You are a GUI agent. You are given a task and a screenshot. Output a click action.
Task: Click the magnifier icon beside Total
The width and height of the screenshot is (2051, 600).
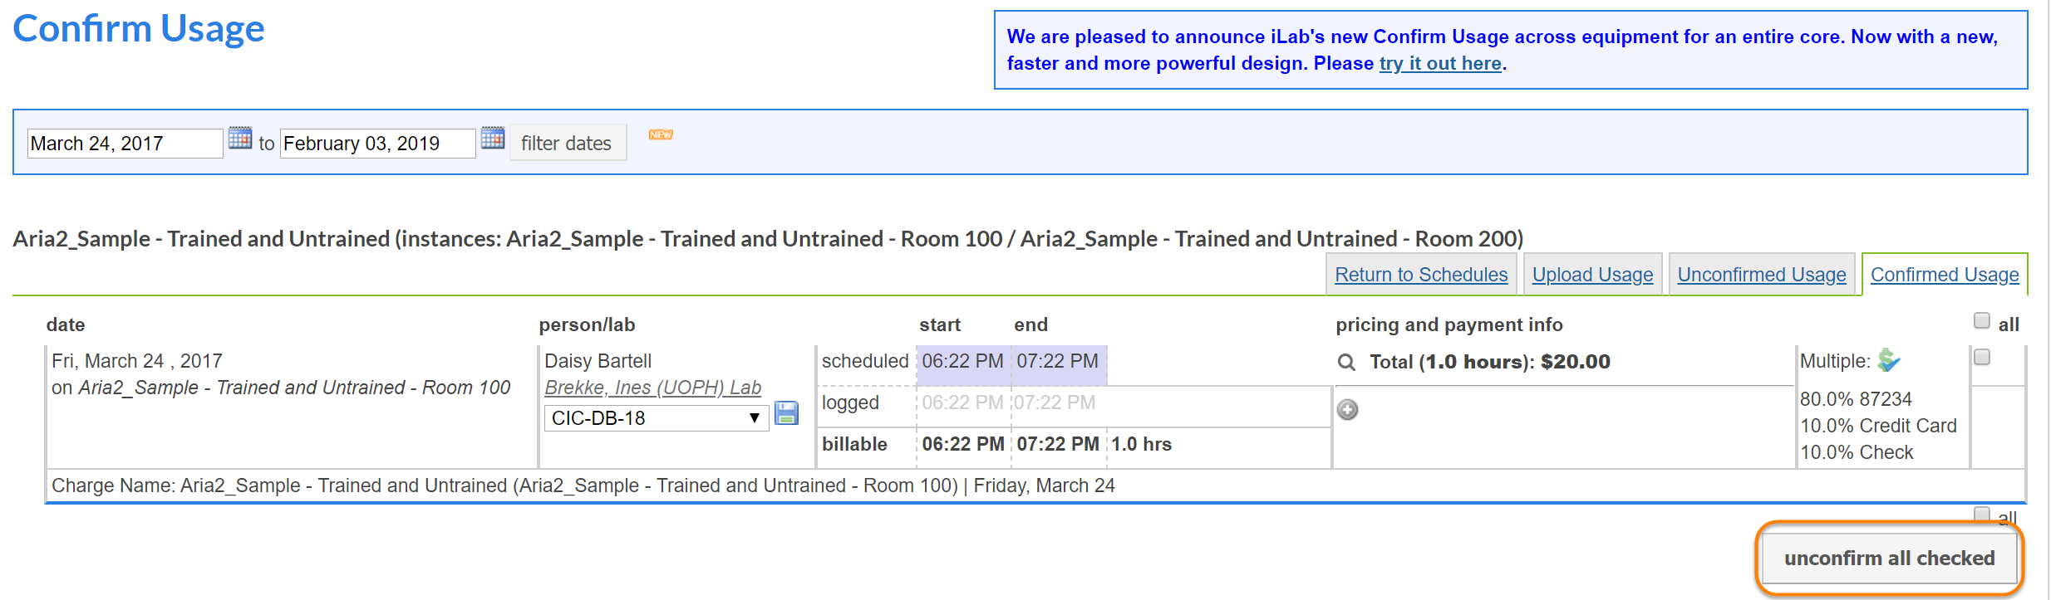coord(1346,363)
